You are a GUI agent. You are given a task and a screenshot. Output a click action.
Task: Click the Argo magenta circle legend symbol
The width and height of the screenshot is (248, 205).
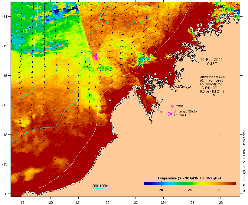coord(172,106)
